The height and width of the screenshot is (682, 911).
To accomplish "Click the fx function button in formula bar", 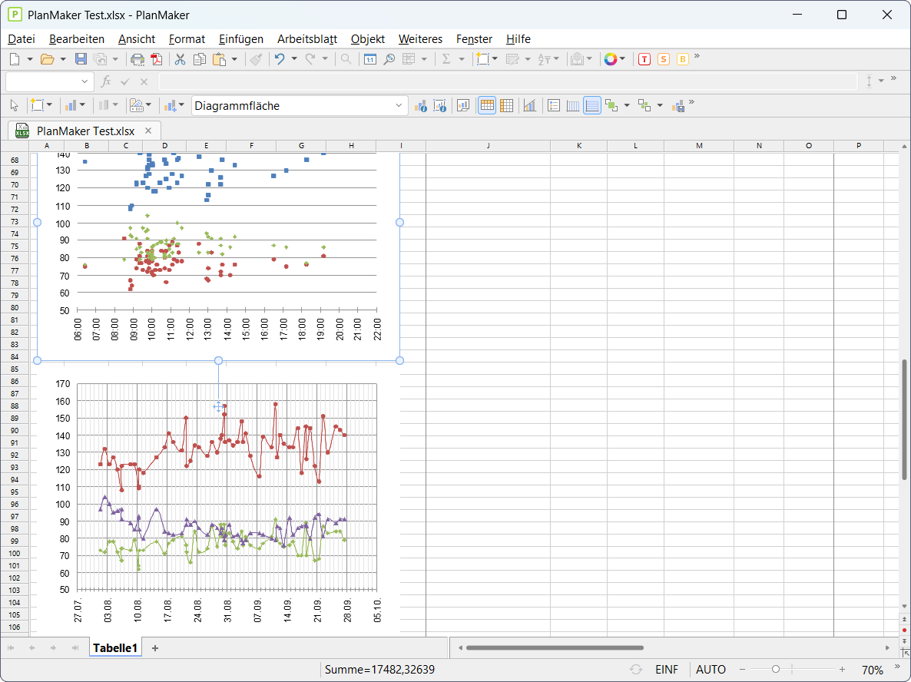I will (106, 82).
